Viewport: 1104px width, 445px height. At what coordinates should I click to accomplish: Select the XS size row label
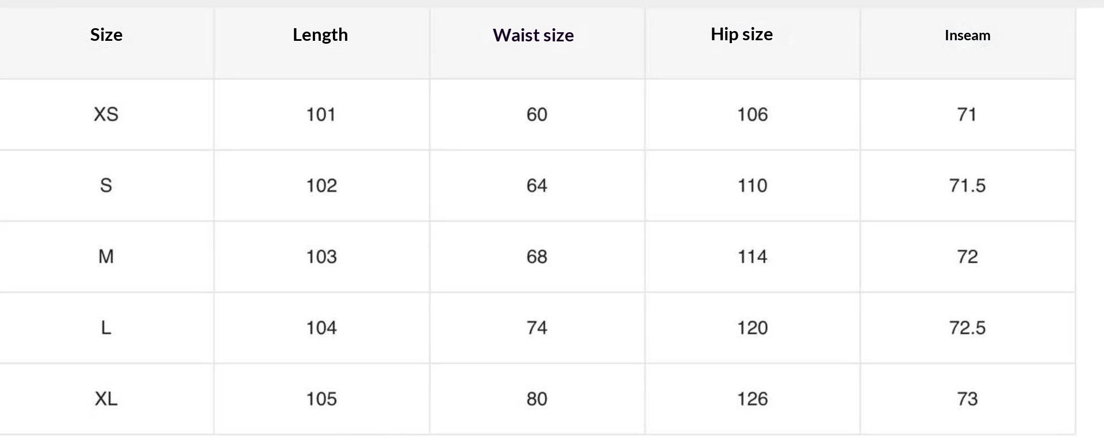[106, 114]
